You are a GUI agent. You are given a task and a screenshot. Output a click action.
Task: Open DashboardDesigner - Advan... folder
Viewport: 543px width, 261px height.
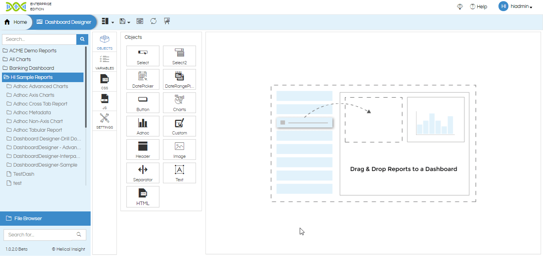pos(44,148)
